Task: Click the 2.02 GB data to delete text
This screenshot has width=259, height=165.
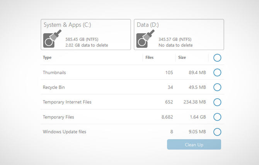Action: click(x=87, y=45)
